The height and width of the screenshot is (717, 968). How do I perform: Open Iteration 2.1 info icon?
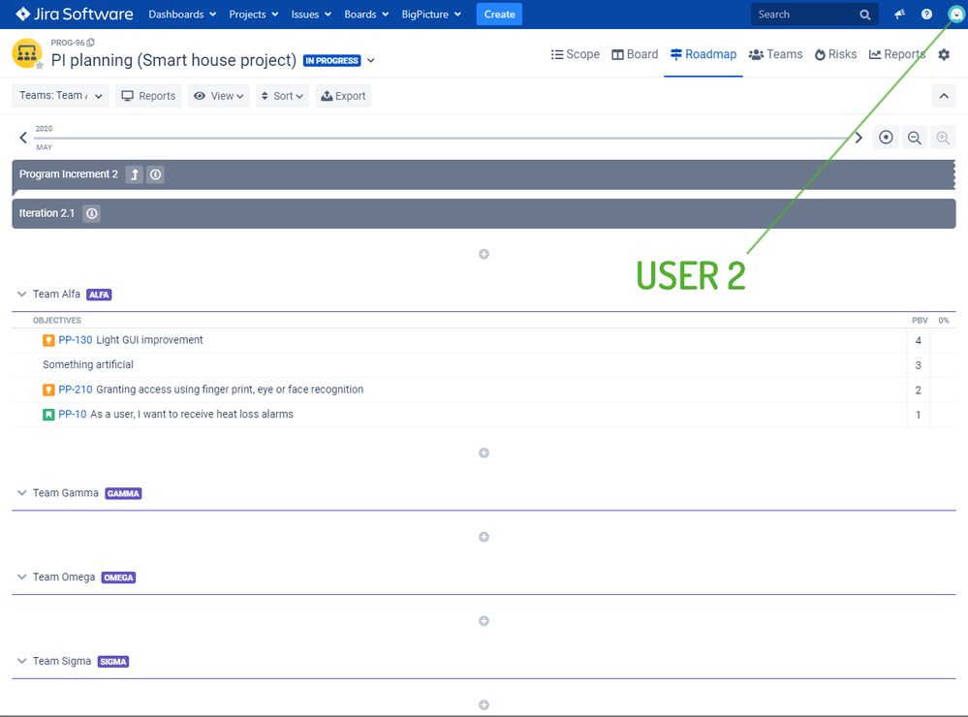coord(91,214)
